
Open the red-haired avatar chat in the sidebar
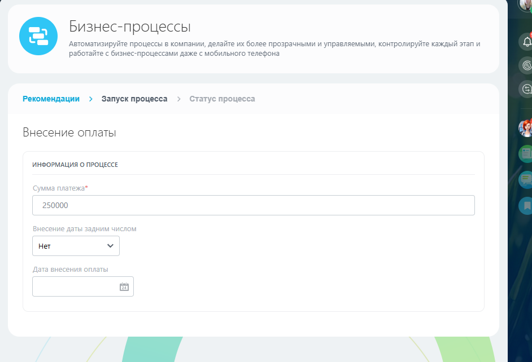pyautogui.click(x=526, y=129)
